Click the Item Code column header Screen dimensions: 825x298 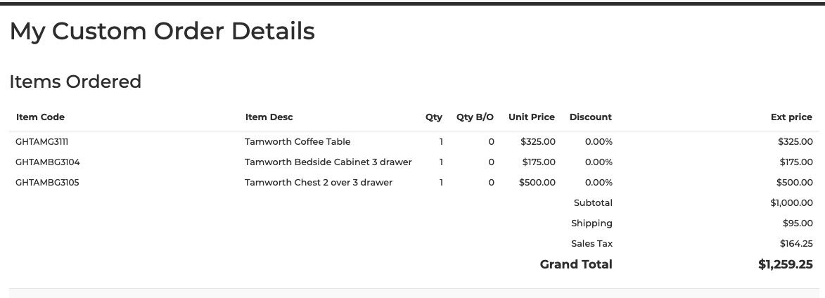41,117
